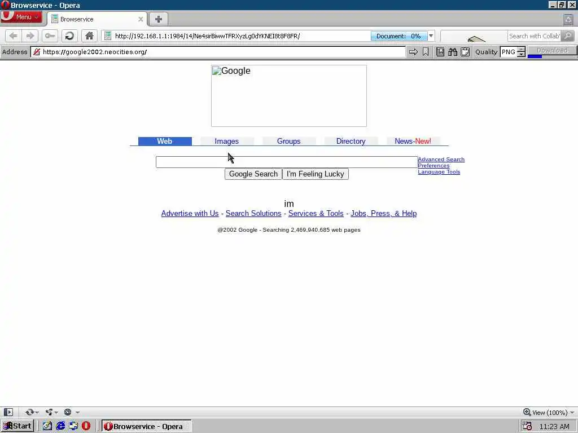
Task: Select the Web tab
Action: [x=165, y=141]
